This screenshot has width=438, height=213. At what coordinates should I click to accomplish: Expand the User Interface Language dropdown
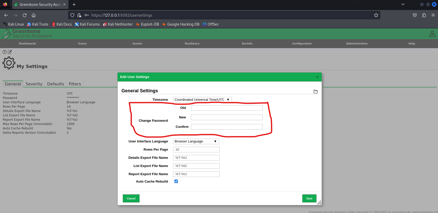click(x=196, y=141)
